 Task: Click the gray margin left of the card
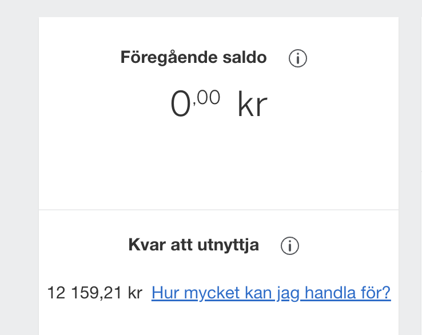click(x=19, y=172)
